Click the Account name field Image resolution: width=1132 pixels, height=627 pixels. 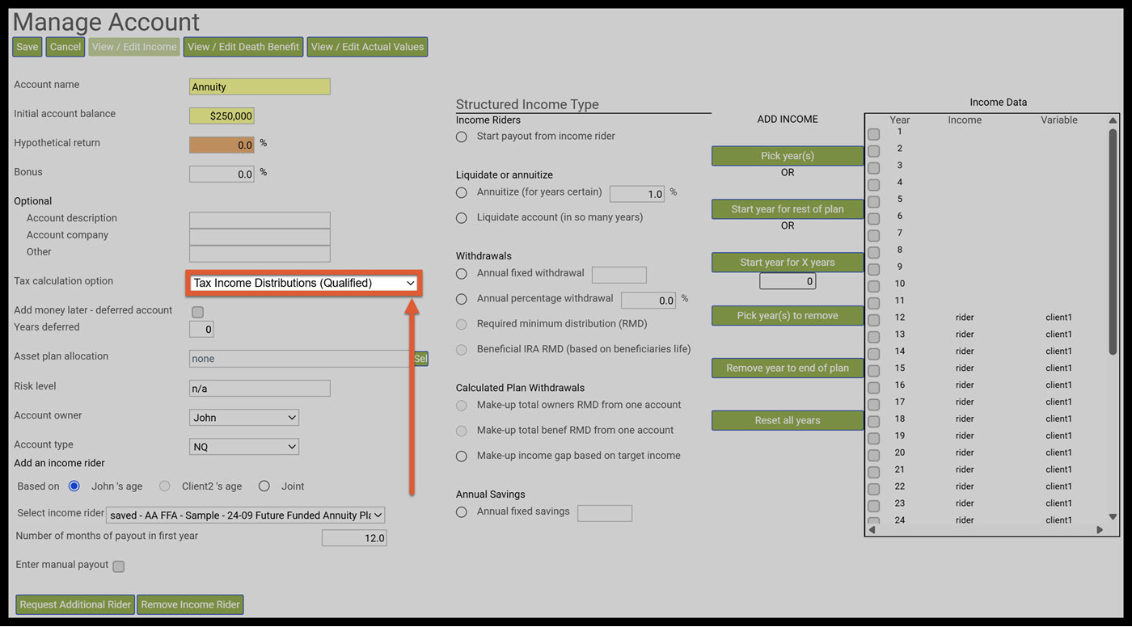tap(260, 86)
